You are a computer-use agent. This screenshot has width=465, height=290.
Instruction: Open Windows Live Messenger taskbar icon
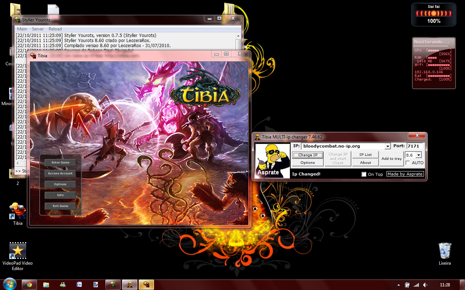point(63,285)
